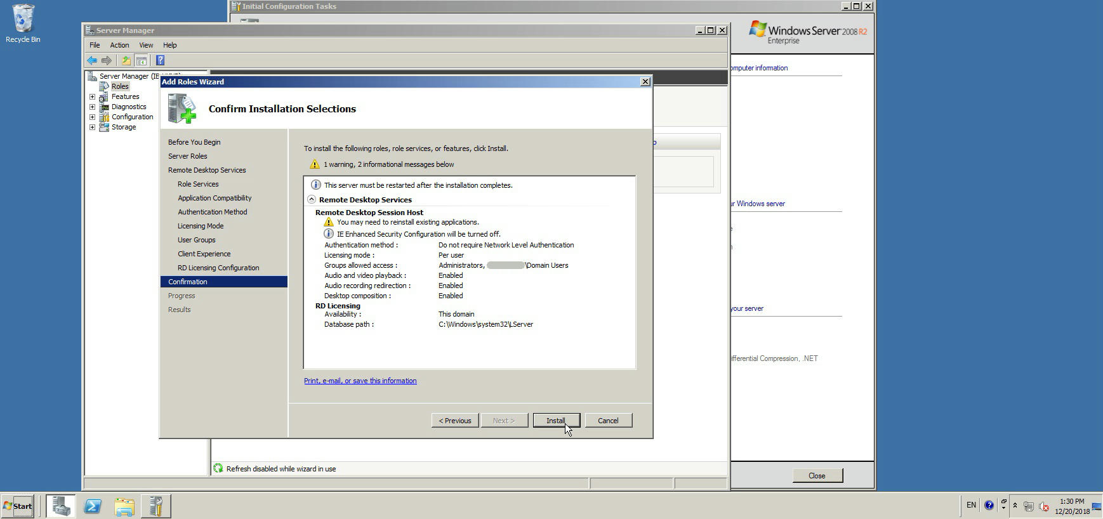Select the Configuration node icon in tree
Screen dimensions: 1103x519
click(104, 117)
